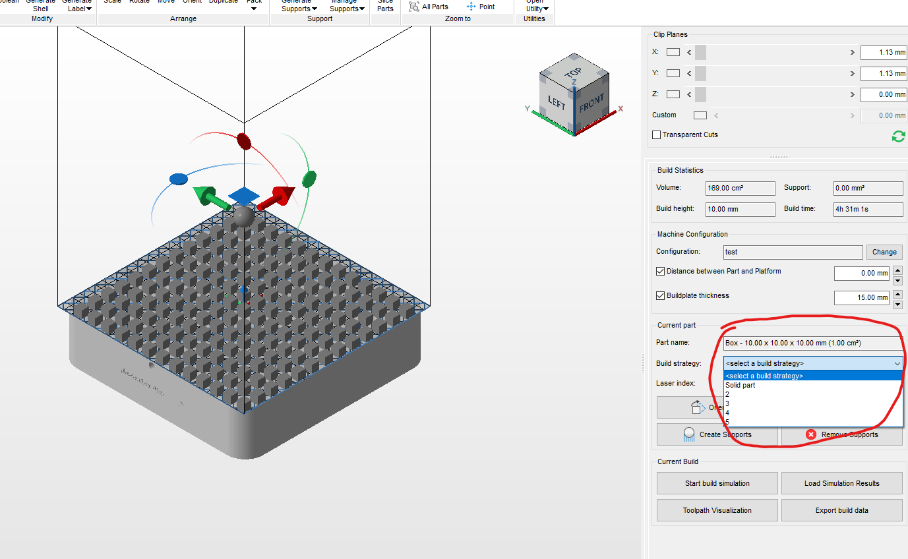The width and height of the screenshot is (908, 559).
Task: Select the Rotate tool
Action: pos(139,2)
